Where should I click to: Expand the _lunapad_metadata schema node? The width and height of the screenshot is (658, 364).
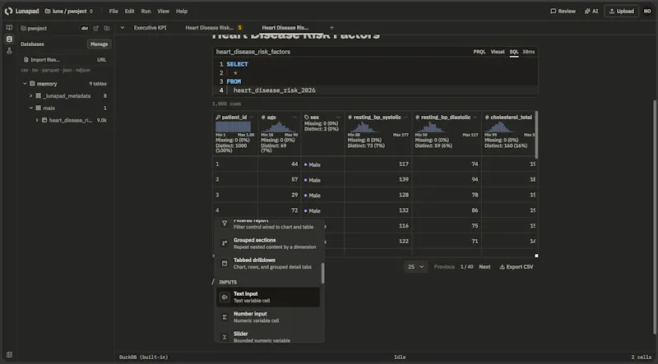click(x=30, y=96)
